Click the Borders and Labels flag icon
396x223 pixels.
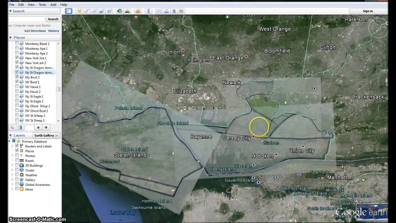[x=22, y=146]
